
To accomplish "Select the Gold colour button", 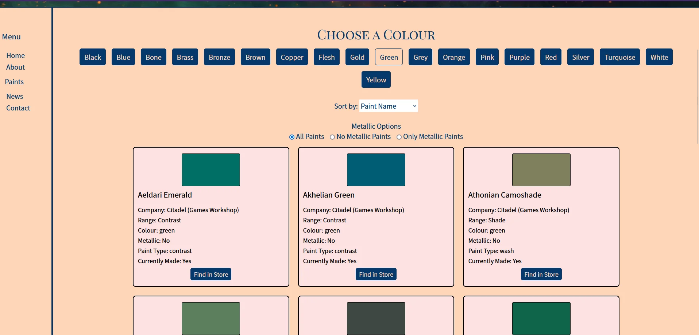I will [x=357, y=57].
